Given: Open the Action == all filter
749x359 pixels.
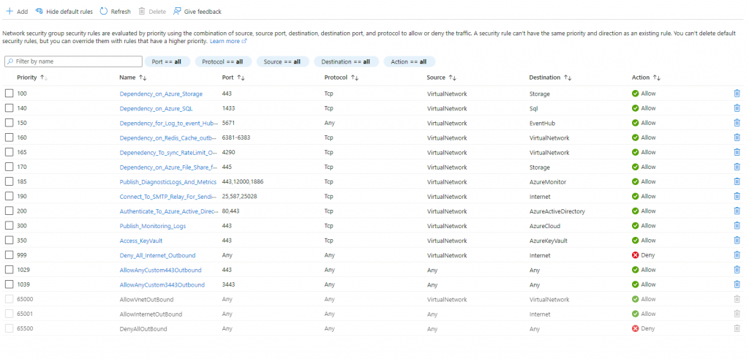Looking at the screenshot, I should (x=409, y=62).
